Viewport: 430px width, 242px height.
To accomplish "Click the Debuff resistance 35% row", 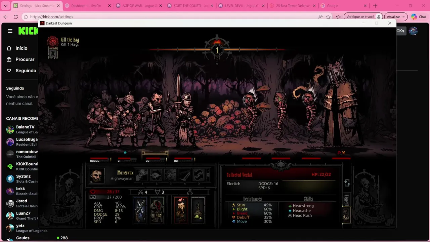I will (252, 217).
